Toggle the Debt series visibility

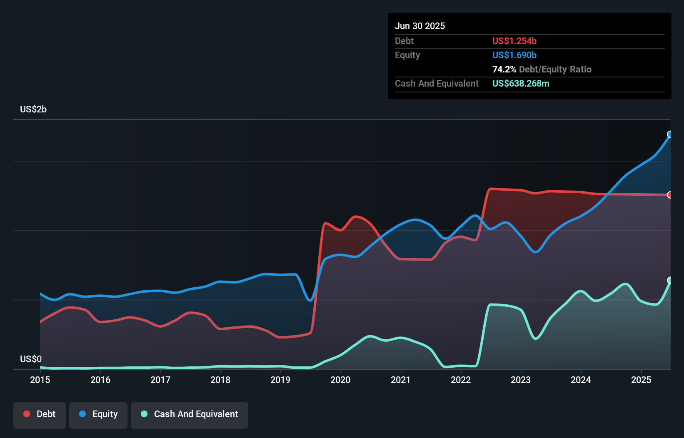pyautogui.click(x=40, y=414)
